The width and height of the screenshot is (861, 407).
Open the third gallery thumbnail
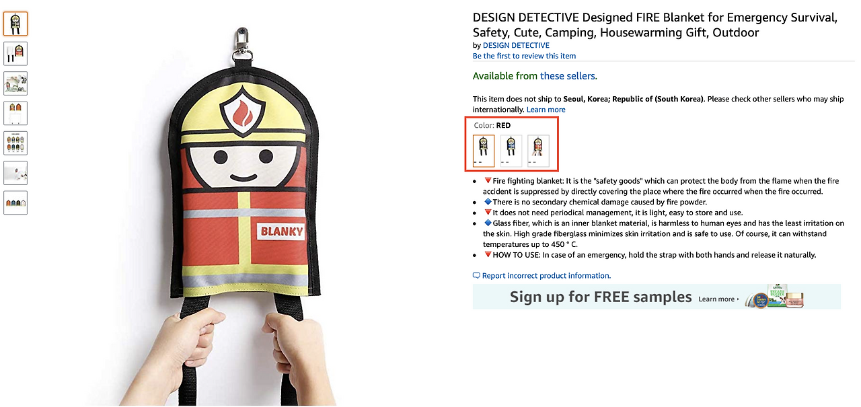point(15,83)
